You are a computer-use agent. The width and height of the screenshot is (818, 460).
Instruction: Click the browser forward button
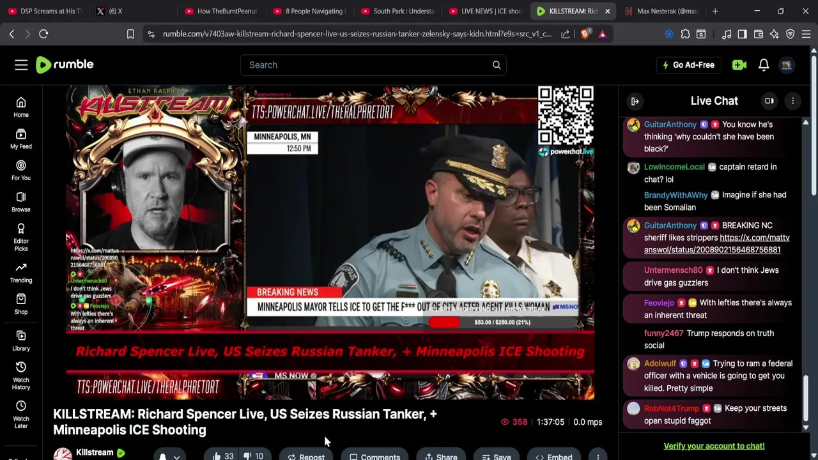tap(27, 34)
